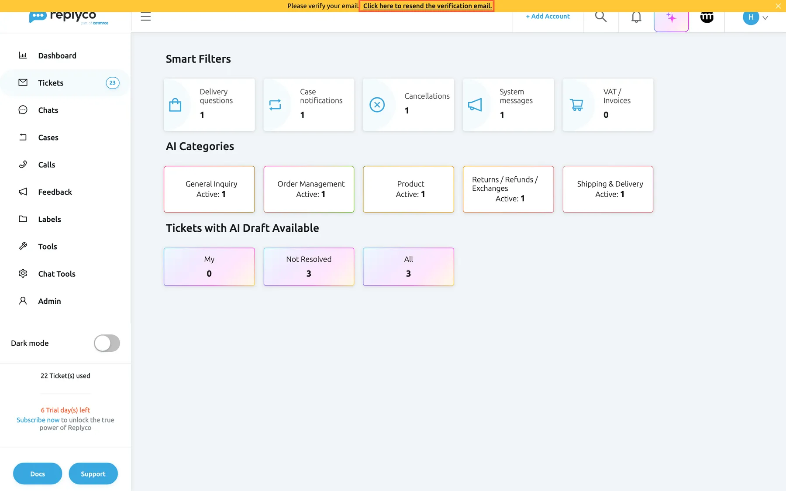Screen dimensions: 786x491
Task: Click the Replyco logo
Action: tap(69, 17)
